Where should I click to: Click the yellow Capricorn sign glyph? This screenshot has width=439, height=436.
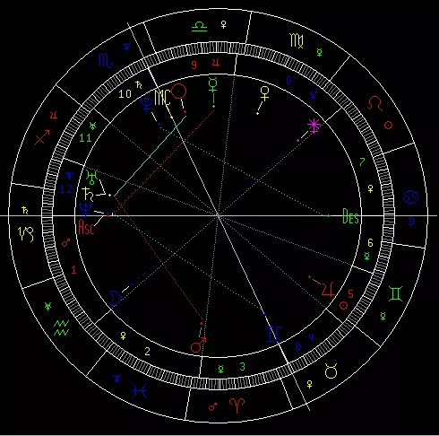[x=26, y=234]
